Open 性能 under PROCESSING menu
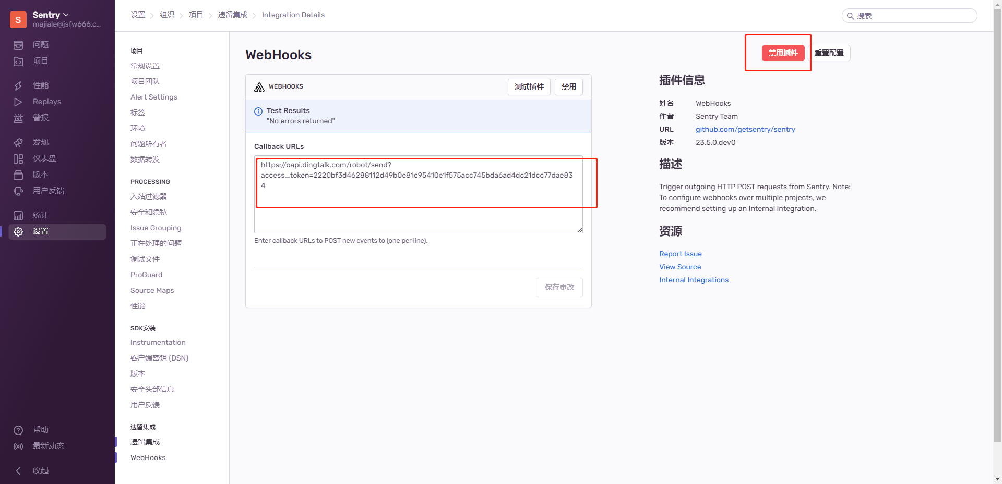 coord(138,306)
